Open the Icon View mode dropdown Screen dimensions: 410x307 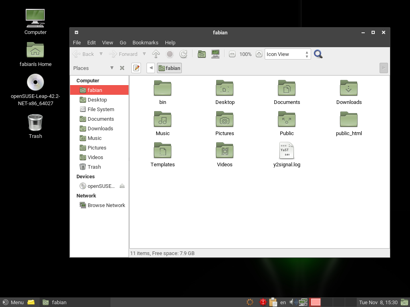tap(287, 54)
